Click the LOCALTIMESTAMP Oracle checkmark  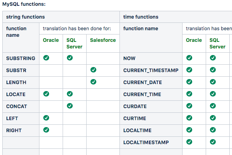(x=189, y=142)
